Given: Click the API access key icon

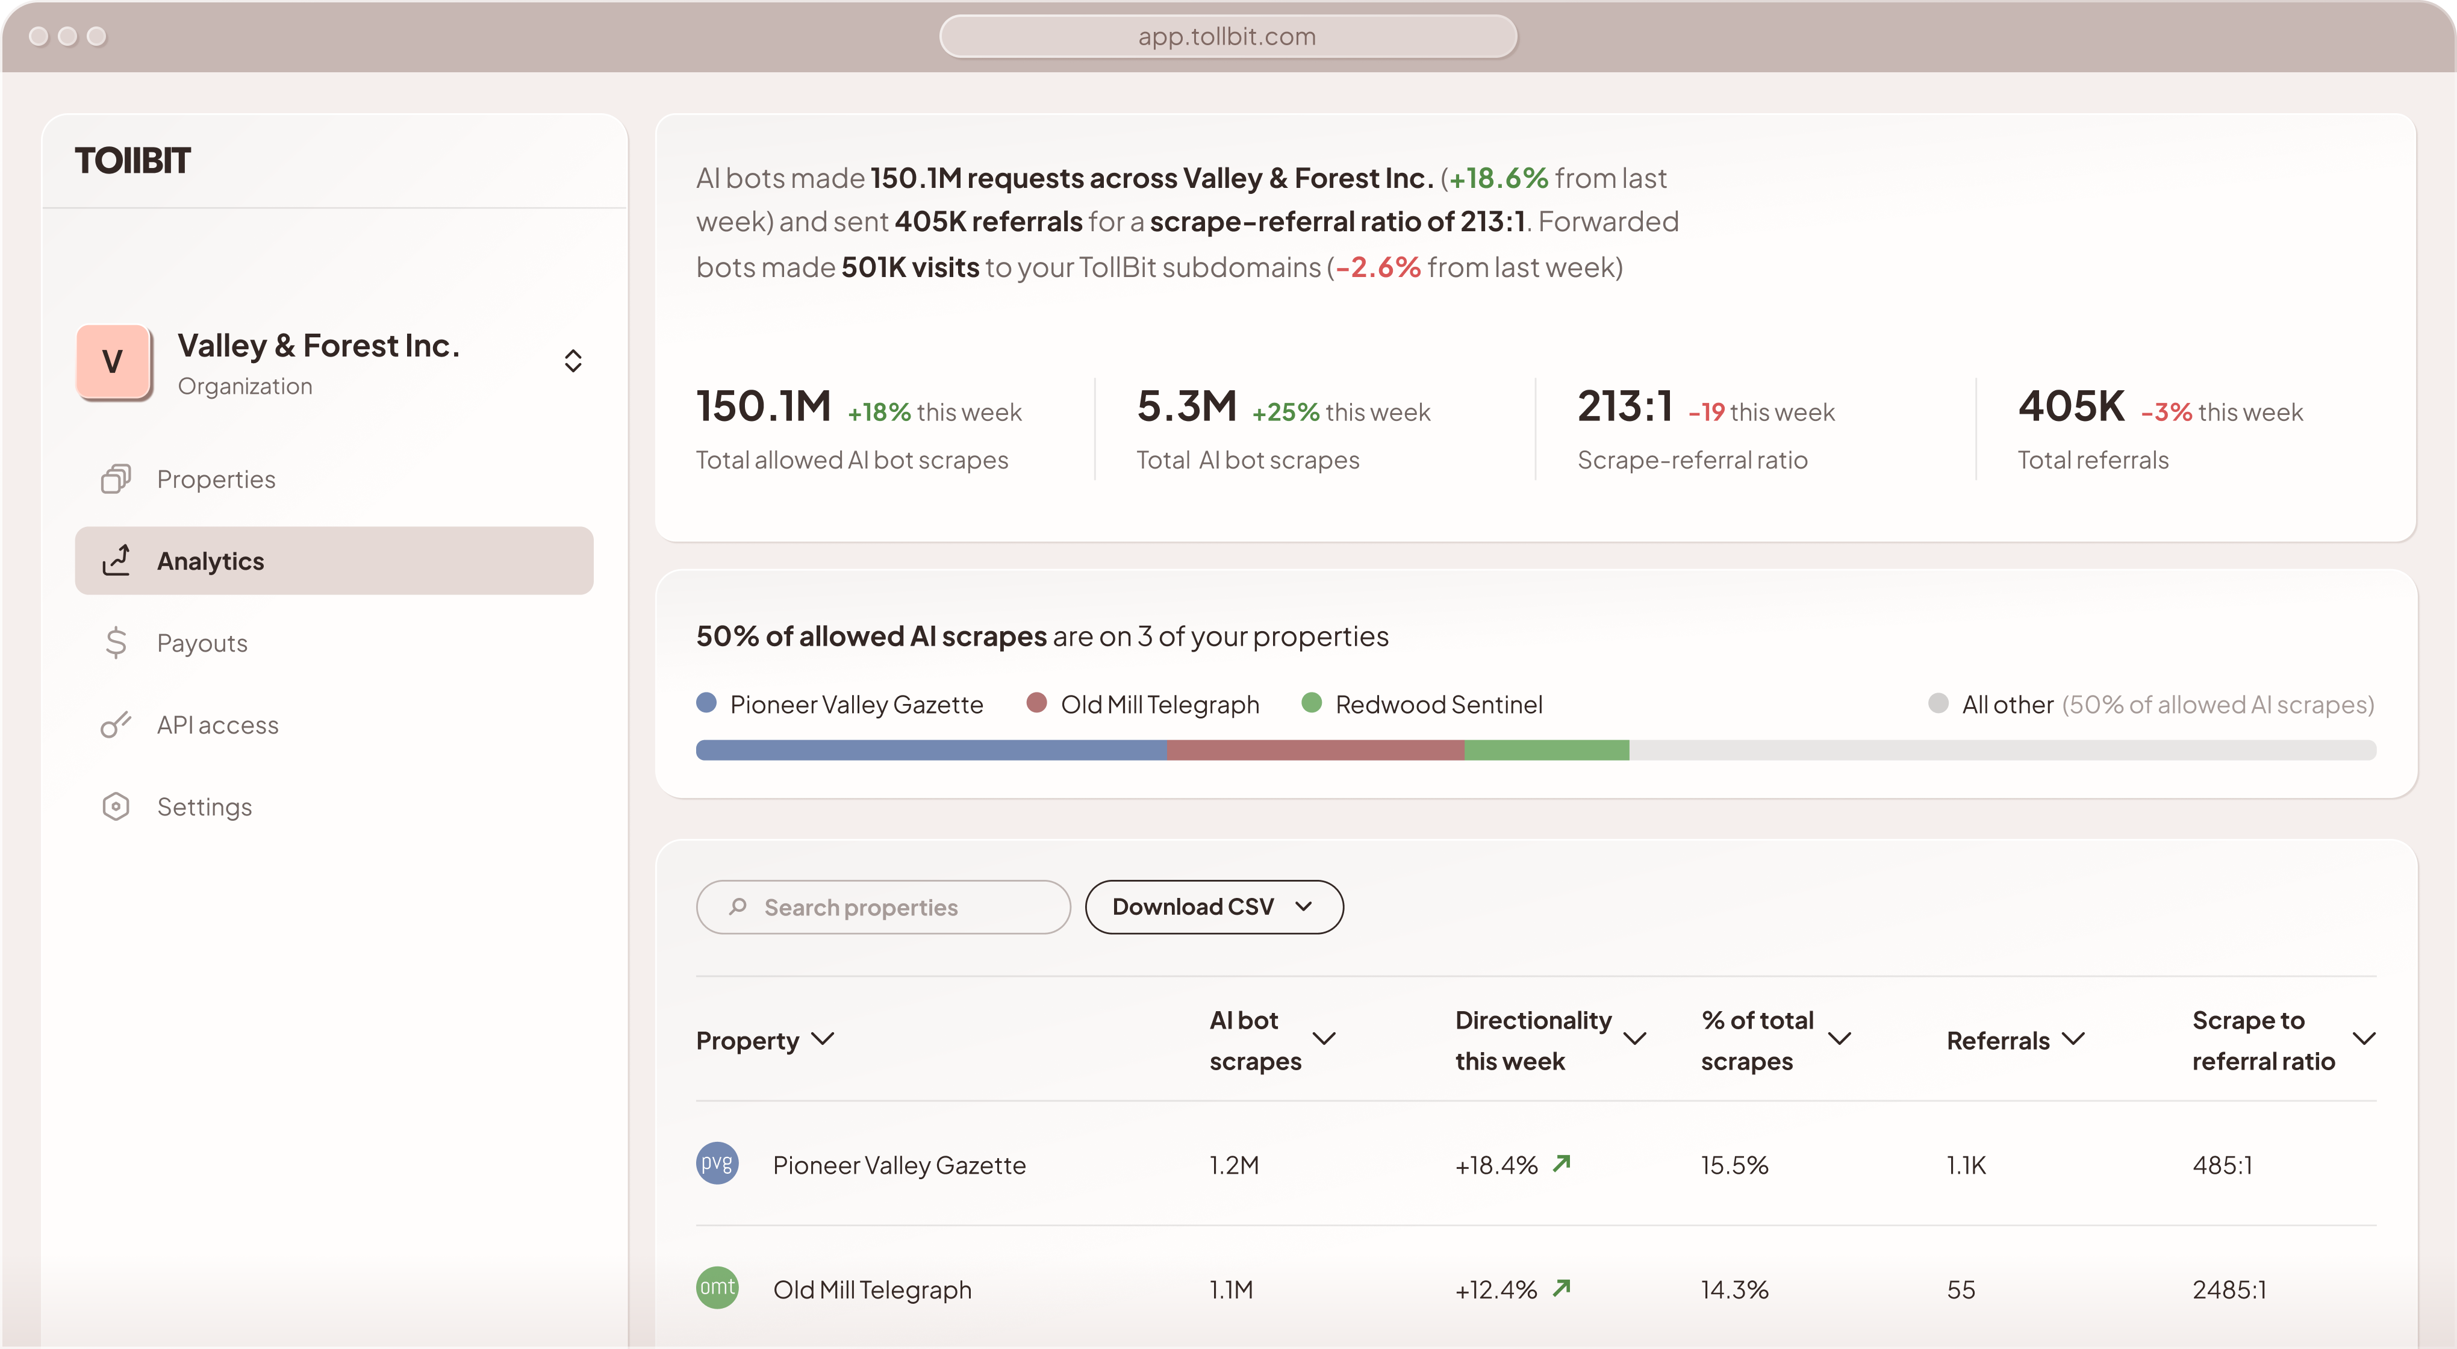Looking at the screenshot, I should [116, 724].
